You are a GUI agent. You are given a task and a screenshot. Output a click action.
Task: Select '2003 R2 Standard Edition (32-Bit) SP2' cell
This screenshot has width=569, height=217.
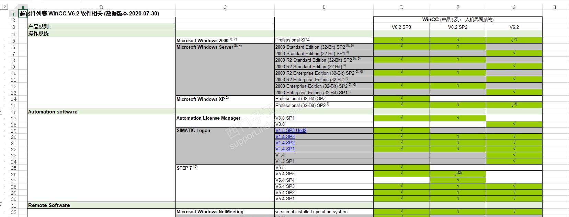click(324, 60)
